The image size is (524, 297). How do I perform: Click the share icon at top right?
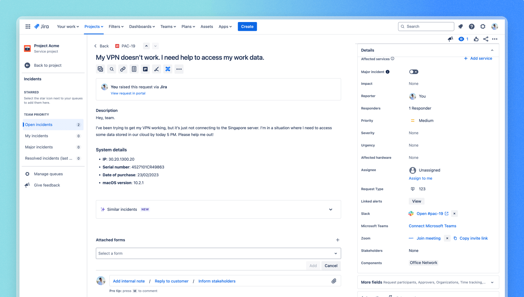(x=486, y=39)
